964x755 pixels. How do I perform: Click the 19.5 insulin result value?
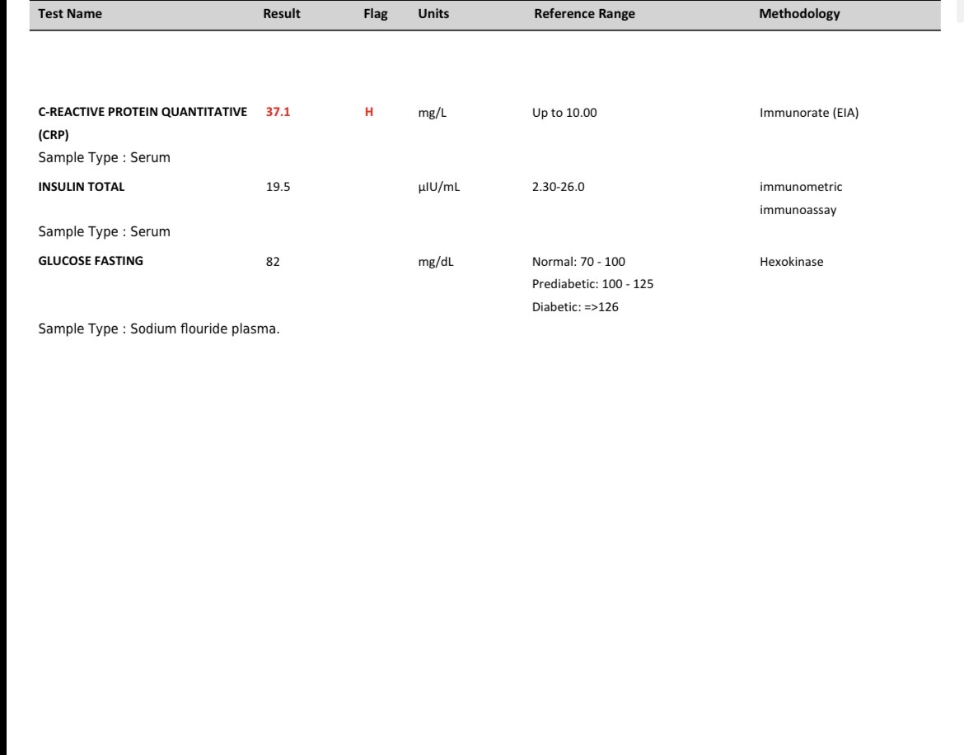tap(278, 187)
